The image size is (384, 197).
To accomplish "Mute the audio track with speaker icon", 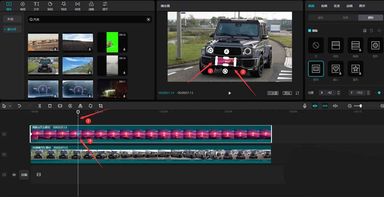I will 14,175.
